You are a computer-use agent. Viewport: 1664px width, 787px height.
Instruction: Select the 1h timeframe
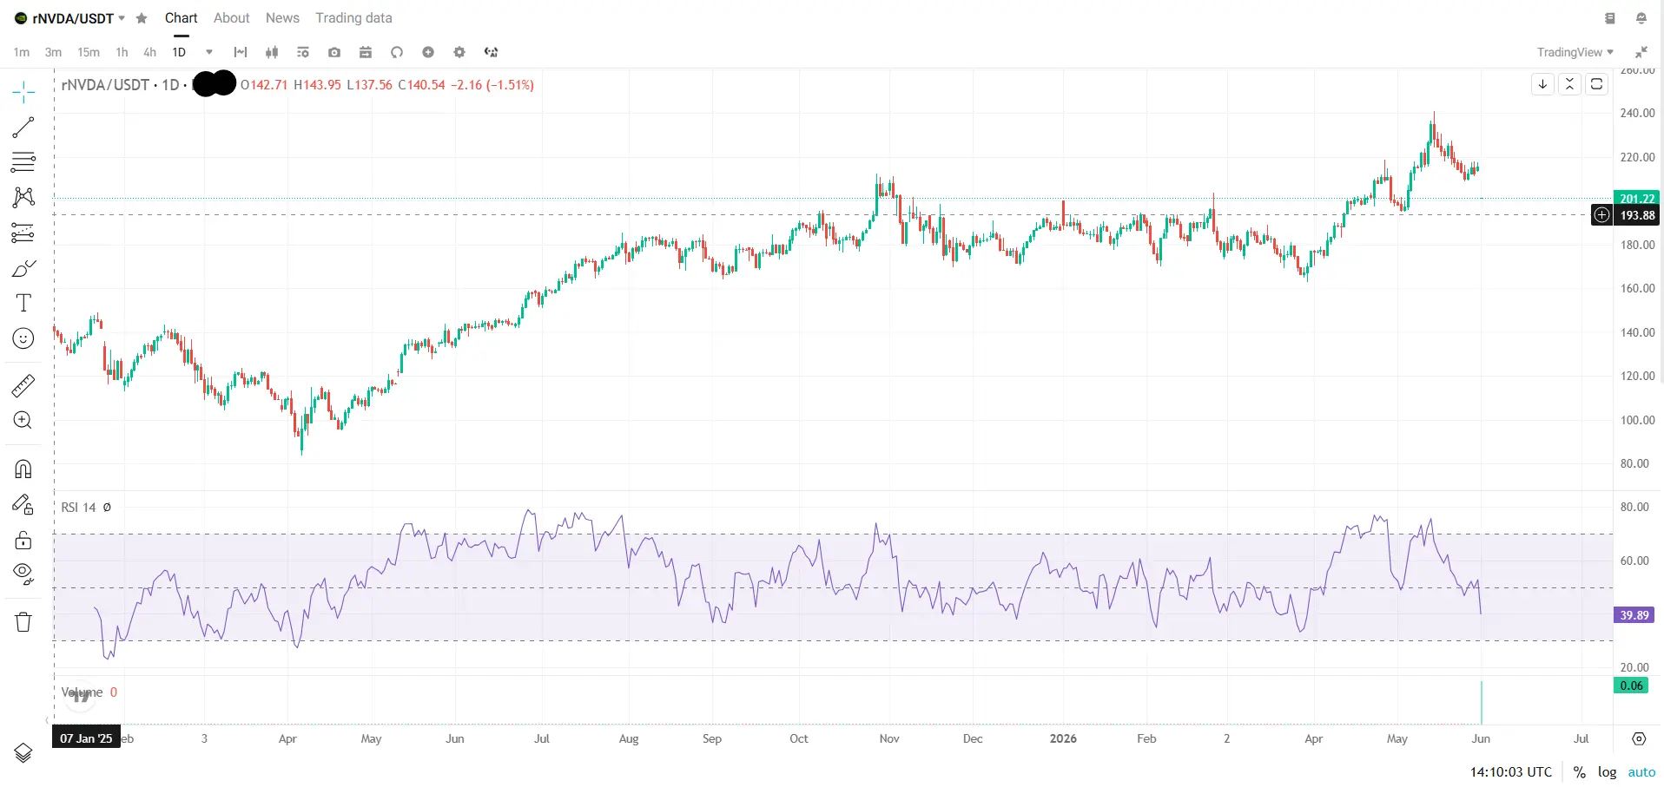122,52
